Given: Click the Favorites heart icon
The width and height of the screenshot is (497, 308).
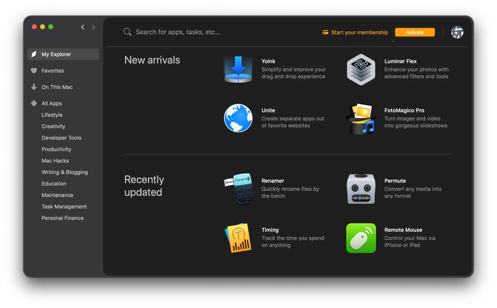Looking at the screenshot, I should pyautogui.click(x=34, y=70).
